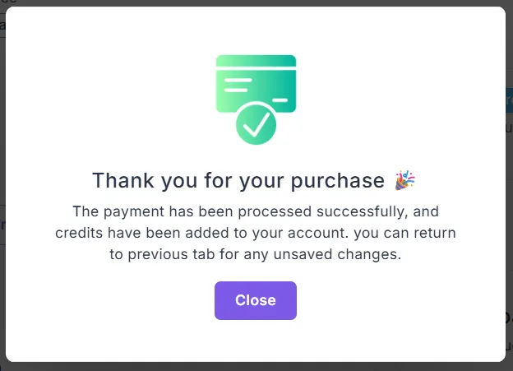Click the dark stripe atop the card icon
Image resolution: width=513 pixels, height=371 pixels.
(x=256, y=61)
